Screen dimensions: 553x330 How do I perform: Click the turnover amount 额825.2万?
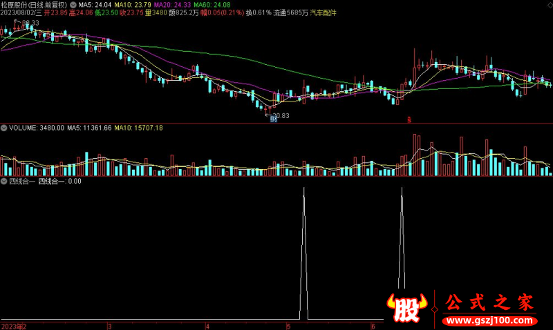(183, 13)
